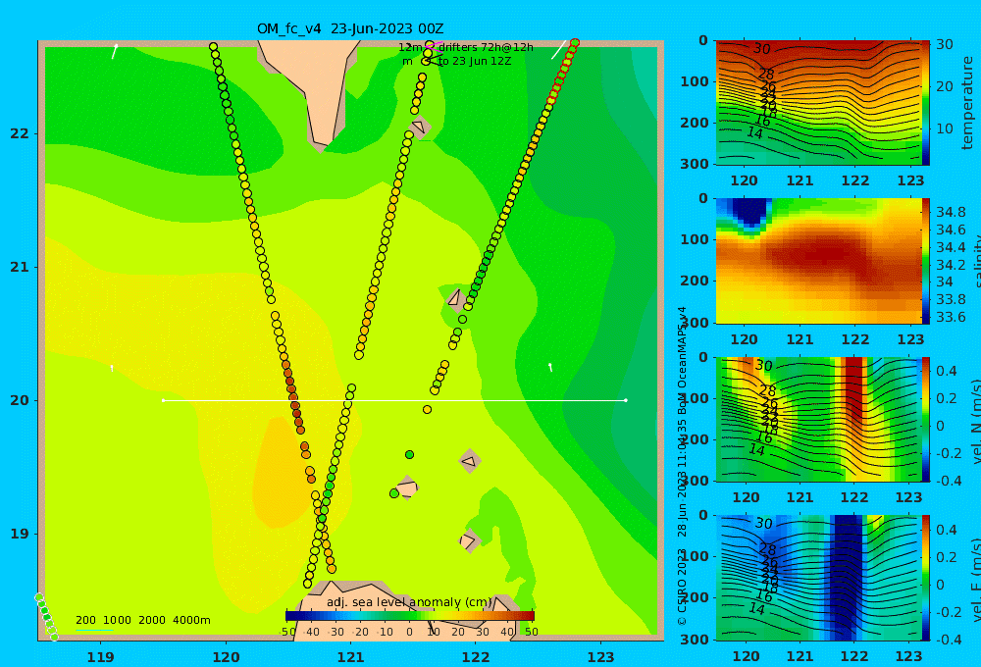Click the '200 1000 2000 4000m' depth legend
This screenshot has height=667, width=981.
(142, 620)
